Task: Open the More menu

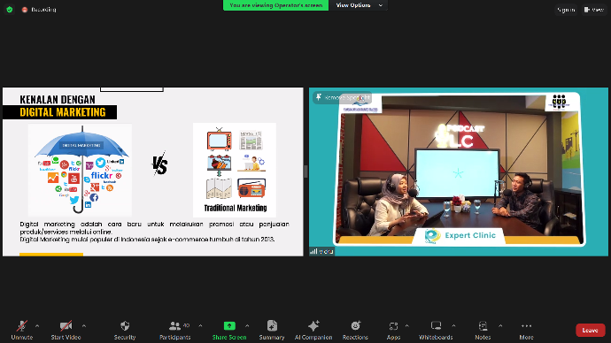Action: pos(527,330)
